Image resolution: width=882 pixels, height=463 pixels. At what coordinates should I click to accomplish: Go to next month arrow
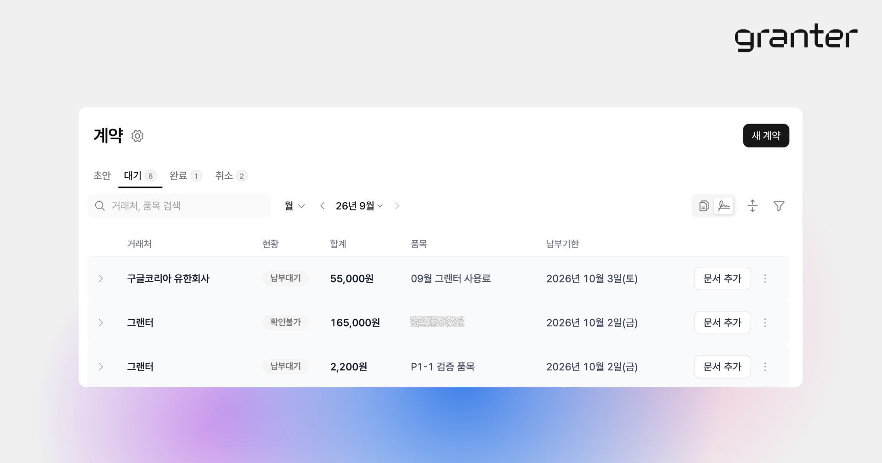coord(397,206)
